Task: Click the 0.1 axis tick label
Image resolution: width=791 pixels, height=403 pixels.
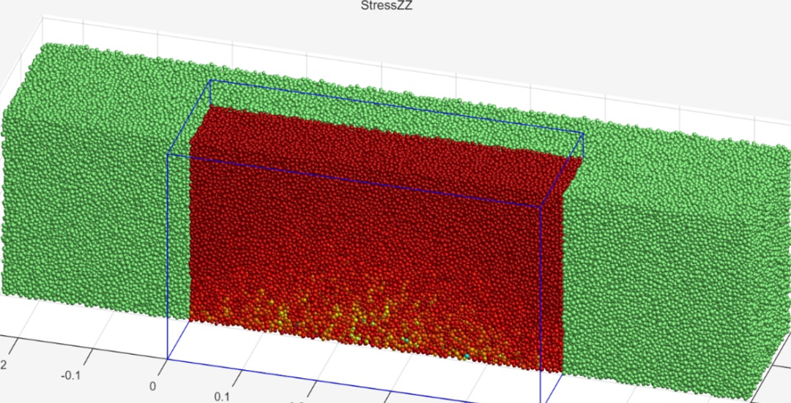Action: tap(221, 396)
